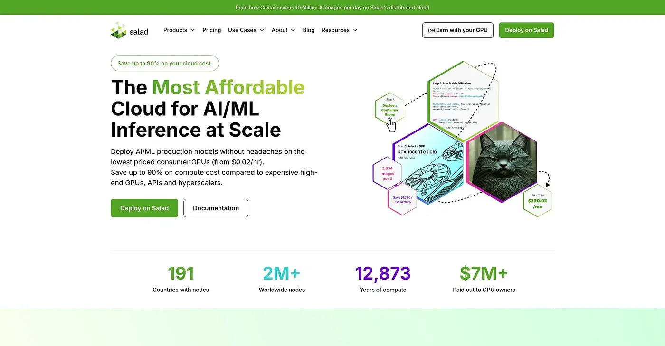Click the hand cursor icon in illustration
665x346 pixels.
[391, 125]
